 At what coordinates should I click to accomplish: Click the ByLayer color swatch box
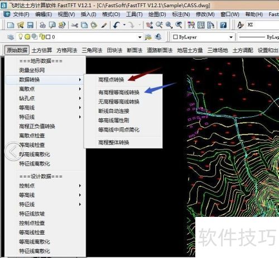pos(175,37)
